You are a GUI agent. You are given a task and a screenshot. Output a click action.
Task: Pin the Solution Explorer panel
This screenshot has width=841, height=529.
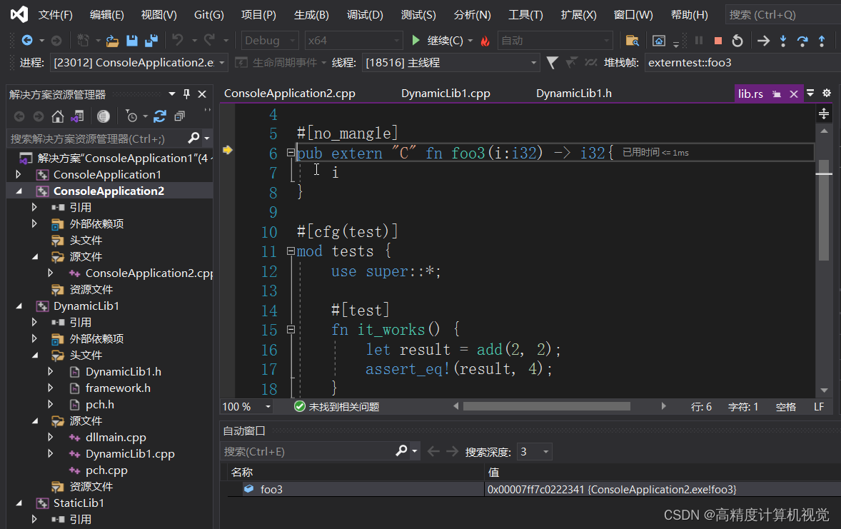point(186,94)
